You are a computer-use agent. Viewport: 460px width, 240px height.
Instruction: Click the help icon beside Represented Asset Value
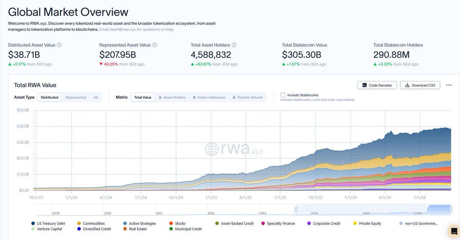(154, 45)
